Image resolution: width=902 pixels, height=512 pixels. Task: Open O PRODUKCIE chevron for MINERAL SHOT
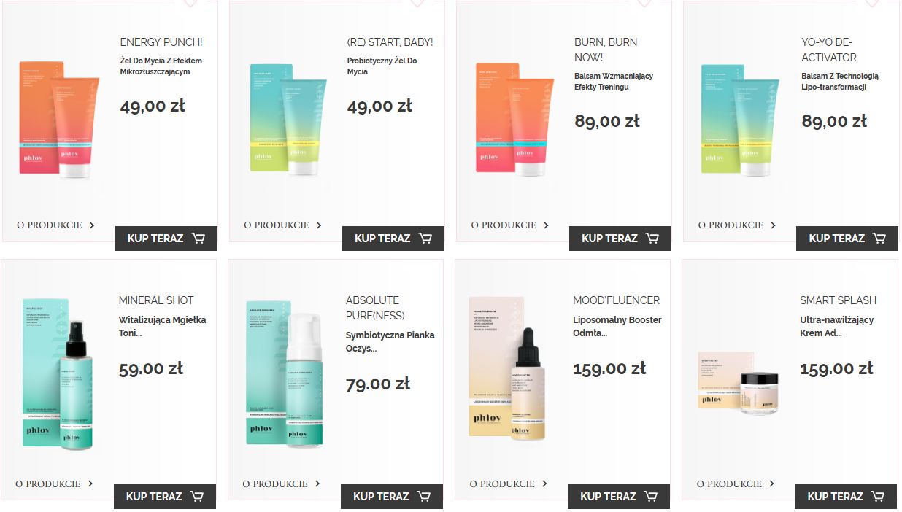tap(90, 484)
